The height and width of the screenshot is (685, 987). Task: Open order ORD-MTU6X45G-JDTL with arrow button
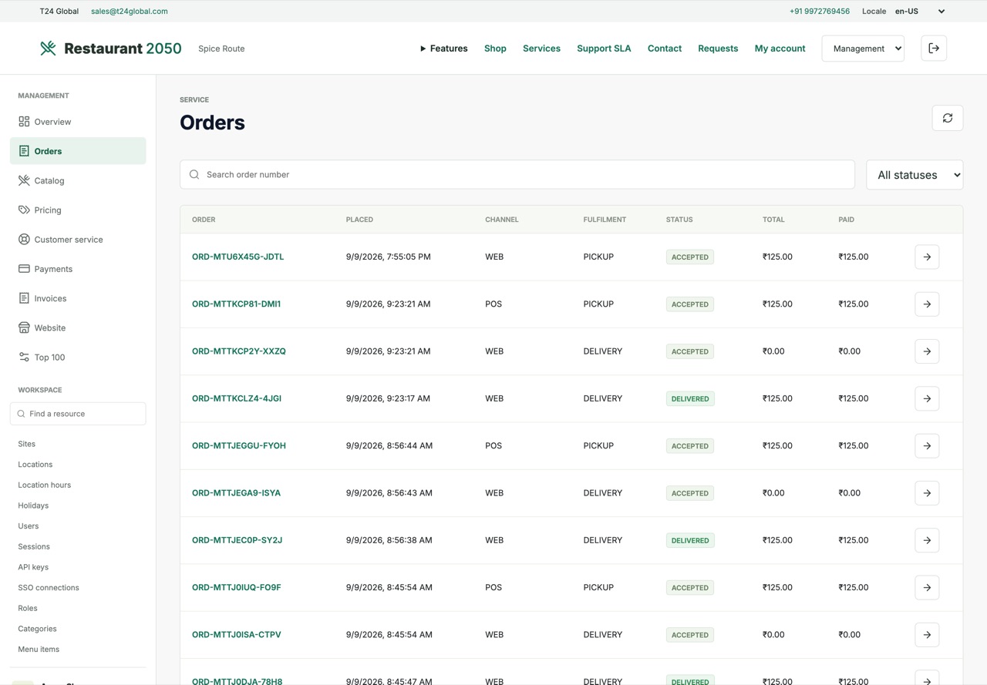coord(927,257)
